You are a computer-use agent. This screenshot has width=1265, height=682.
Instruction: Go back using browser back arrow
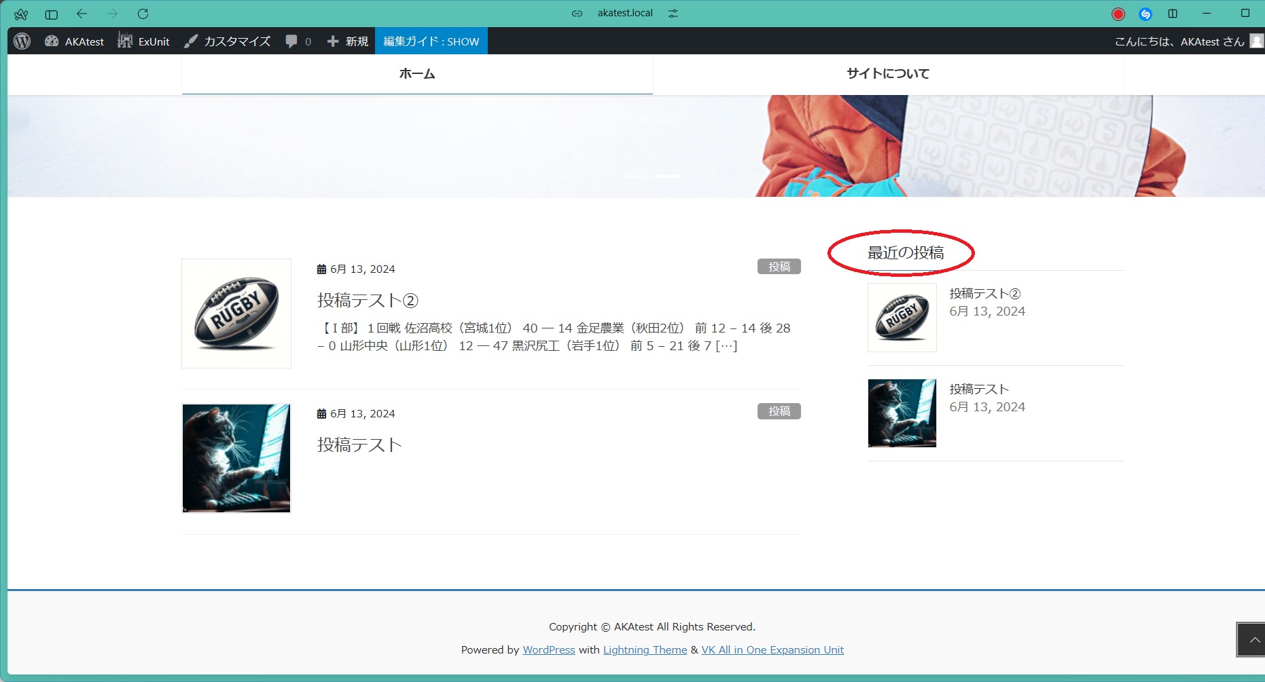82,14
